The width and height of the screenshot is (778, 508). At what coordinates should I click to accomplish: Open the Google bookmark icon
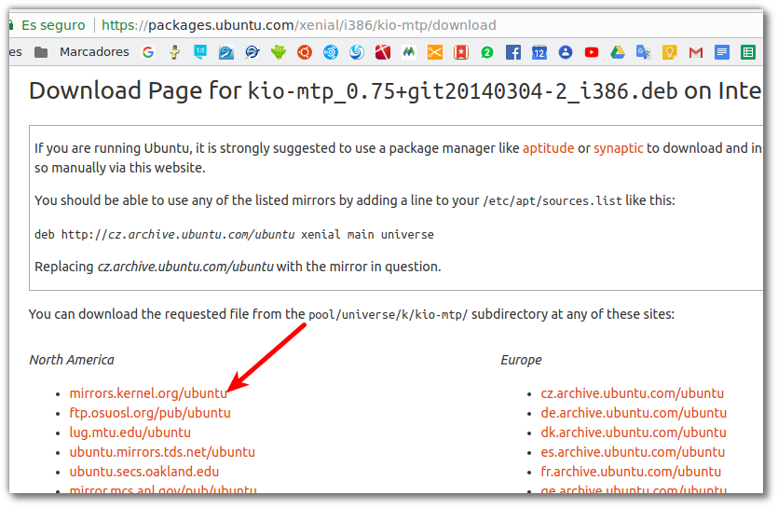click(148, 52)
